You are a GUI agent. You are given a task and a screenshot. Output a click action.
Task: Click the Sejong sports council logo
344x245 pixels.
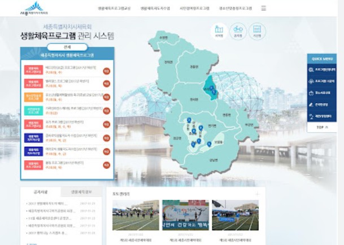pos(34,10)
